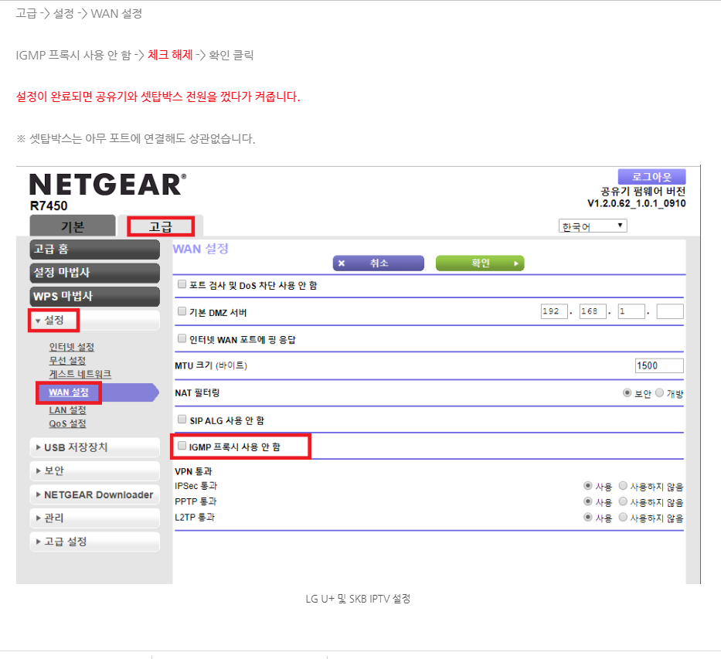Open 설정 마법사 menu
721x659 pixels.
tap(95, 273)
